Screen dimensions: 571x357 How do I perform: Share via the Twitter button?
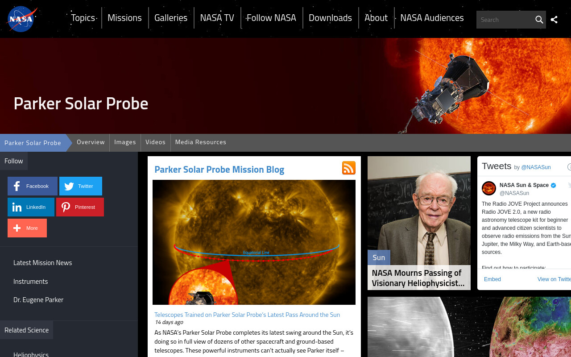[x=81, y=186]
